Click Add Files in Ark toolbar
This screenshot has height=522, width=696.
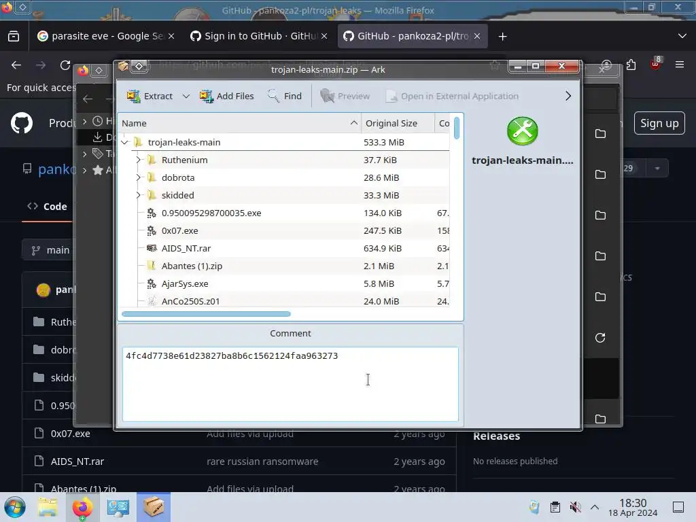click(x=227, y=96)
